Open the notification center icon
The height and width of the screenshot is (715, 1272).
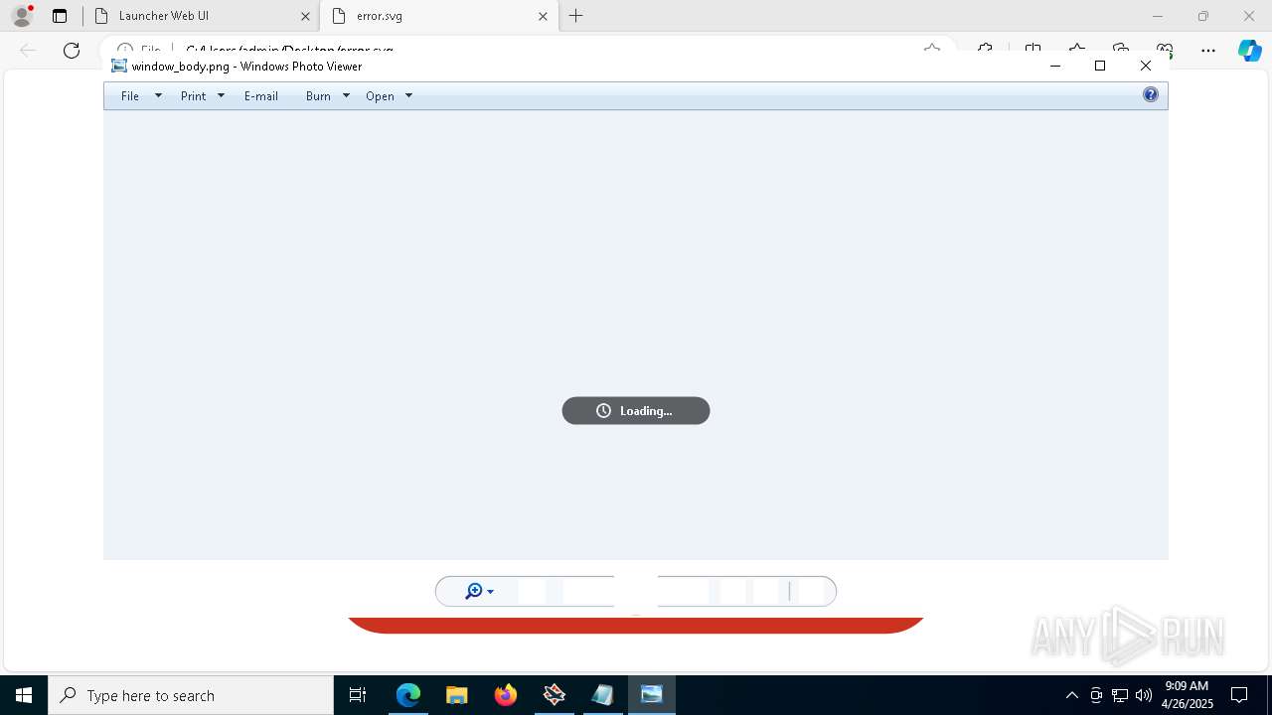pyautogui.click(x=1239, y=695)
